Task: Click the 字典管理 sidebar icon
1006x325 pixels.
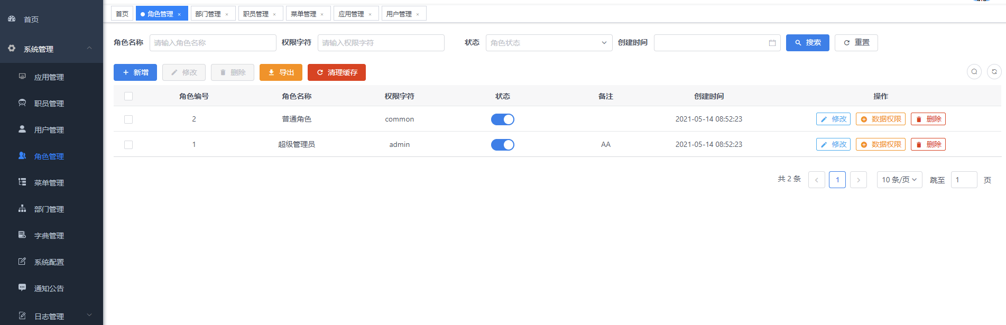Action: pos(22,235)
